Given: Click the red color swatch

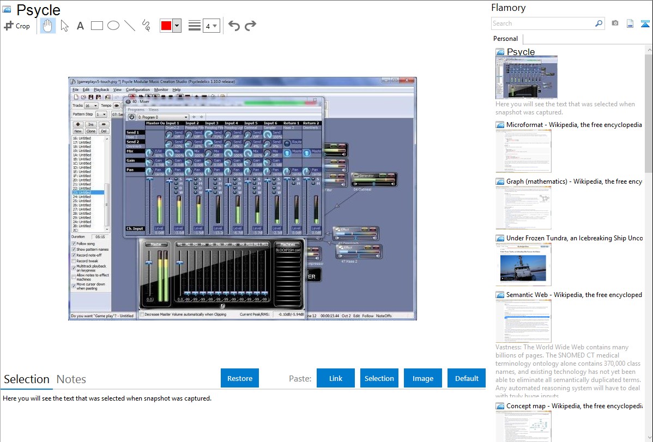Looking at the screenshot, I should coord(166,26).
